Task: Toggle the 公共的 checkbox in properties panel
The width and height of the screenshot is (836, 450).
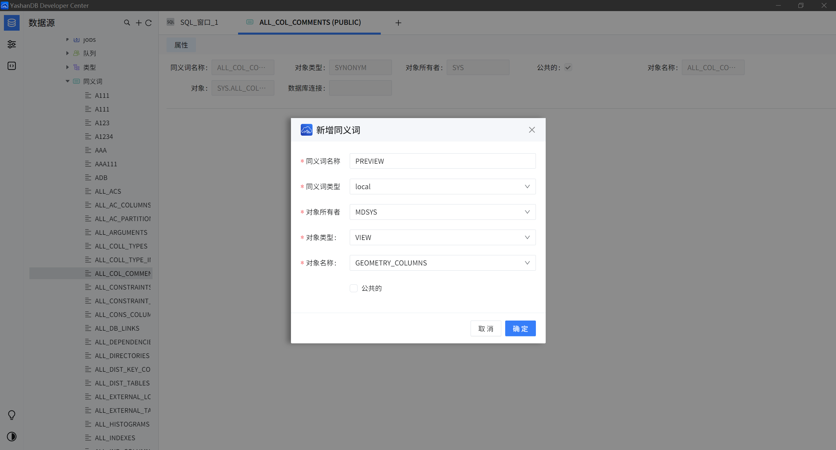Action: pos(568,67)
